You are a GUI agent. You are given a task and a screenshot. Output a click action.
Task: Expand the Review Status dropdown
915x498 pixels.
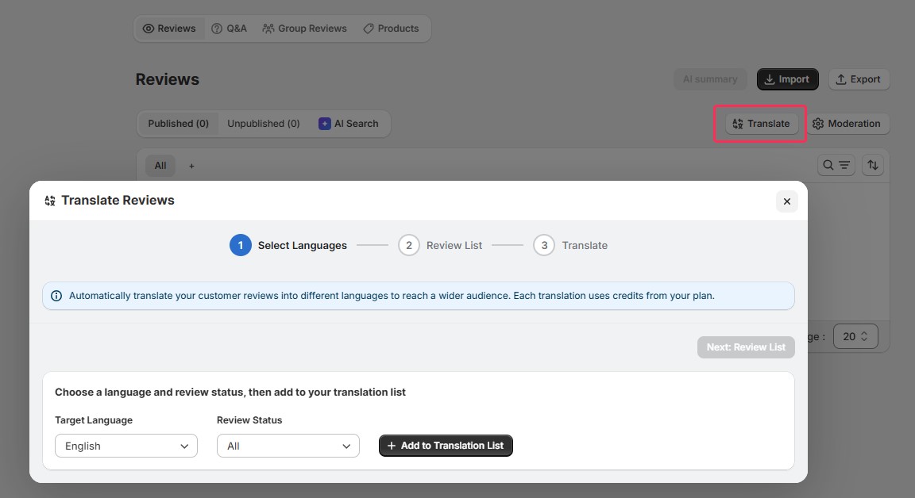(x=288, y=446)
